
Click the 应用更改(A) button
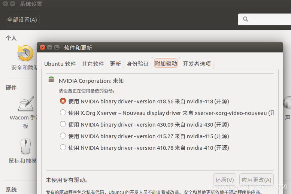257,180
